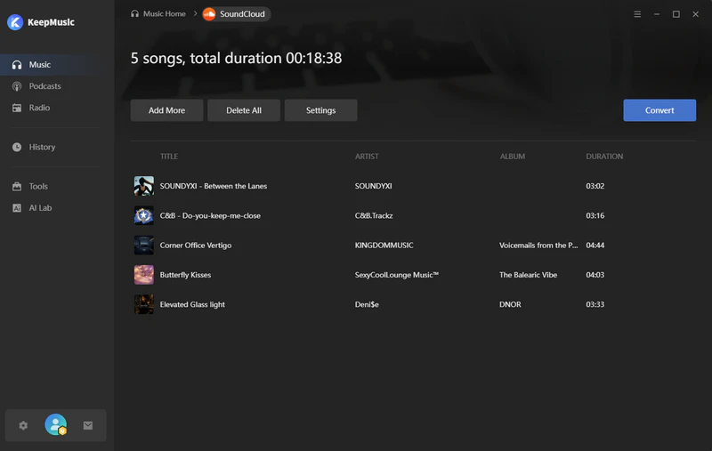This screenshot has width=712, height=451.
Task: Click Elevated Glass light cover thumbnail
Action: (144, 304)
